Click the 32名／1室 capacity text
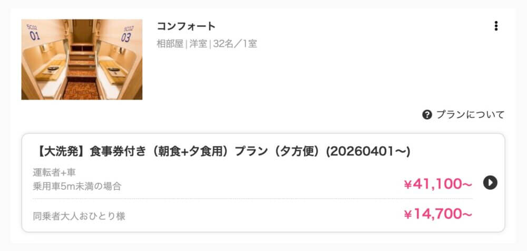 (x=235, y=44)
